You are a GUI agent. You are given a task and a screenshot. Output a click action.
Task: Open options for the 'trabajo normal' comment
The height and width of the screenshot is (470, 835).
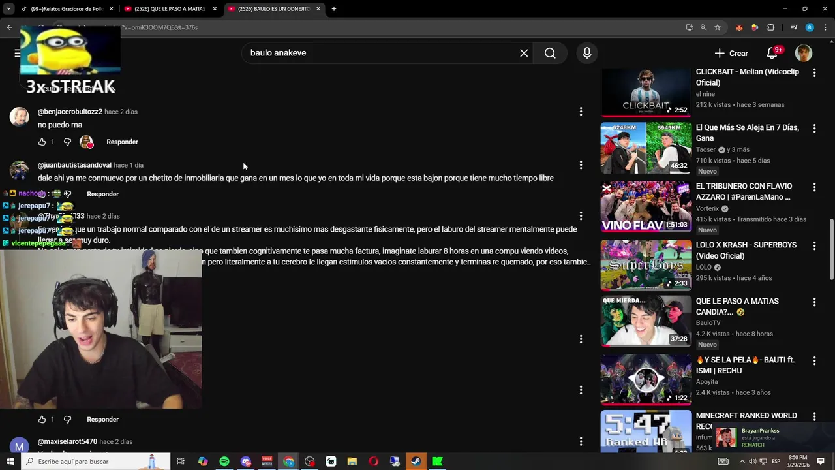click(x=581, y=216)
